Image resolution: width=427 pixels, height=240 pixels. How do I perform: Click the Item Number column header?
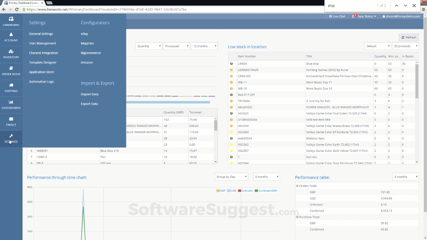coord(271,56)
